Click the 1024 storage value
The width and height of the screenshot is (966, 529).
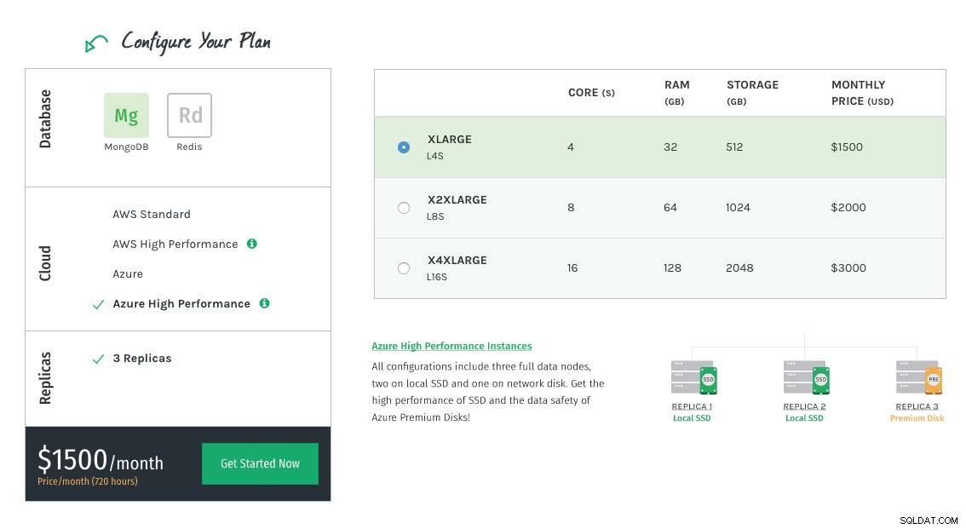pos(738,208)
